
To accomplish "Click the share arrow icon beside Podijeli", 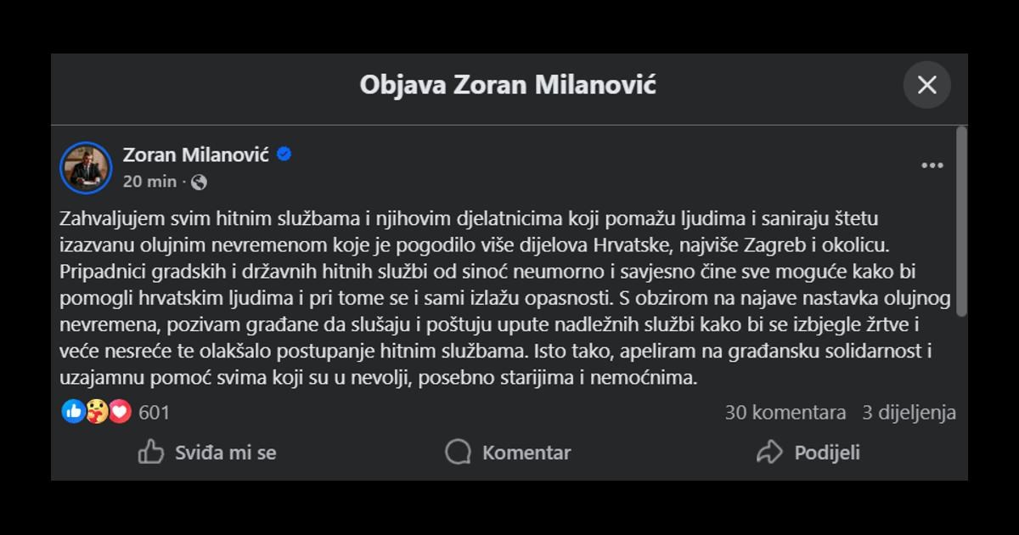I will pos(771,453).
